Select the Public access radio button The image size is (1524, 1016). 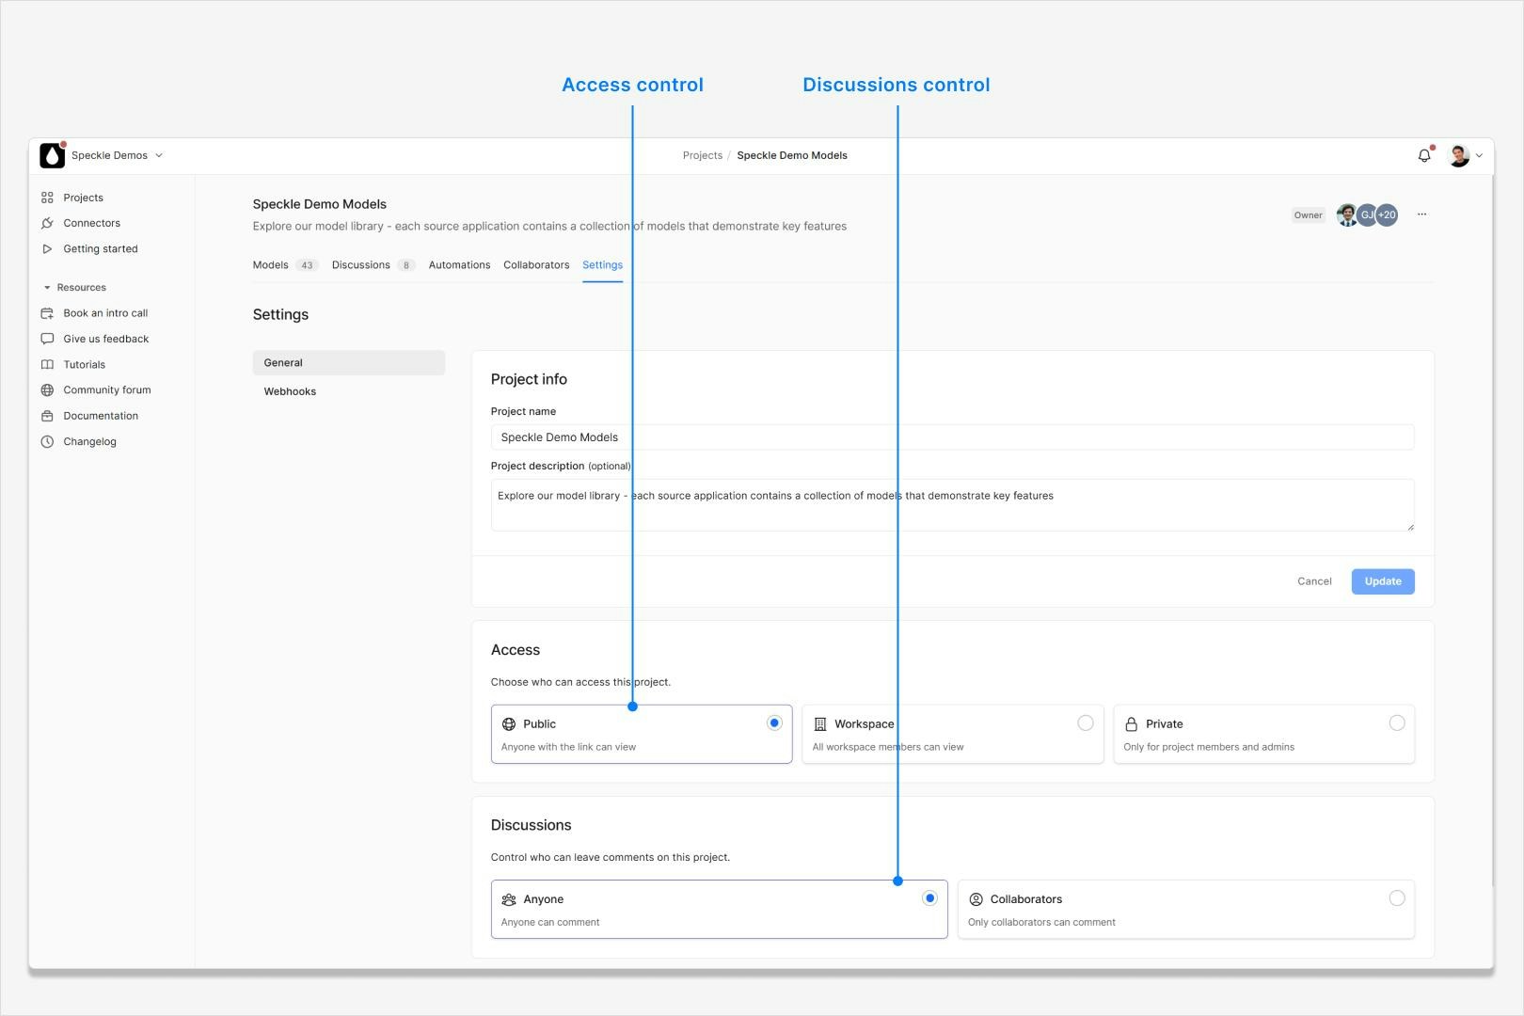pos(774,722)
